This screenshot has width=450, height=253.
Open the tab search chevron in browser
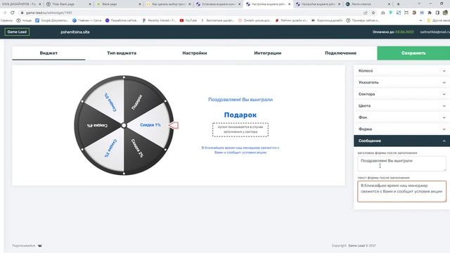click(x=419, y=4)
